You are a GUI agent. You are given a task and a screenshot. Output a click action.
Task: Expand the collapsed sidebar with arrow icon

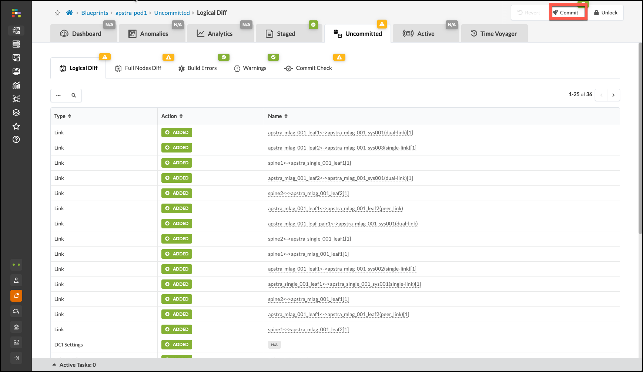pyautogui.click(x=16, y=358)
